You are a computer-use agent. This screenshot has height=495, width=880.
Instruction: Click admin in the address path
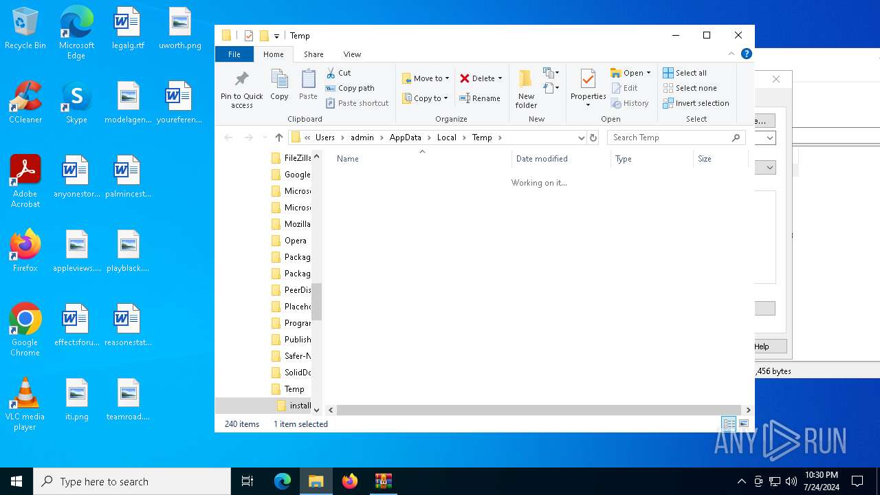click(x=362, y=137)
